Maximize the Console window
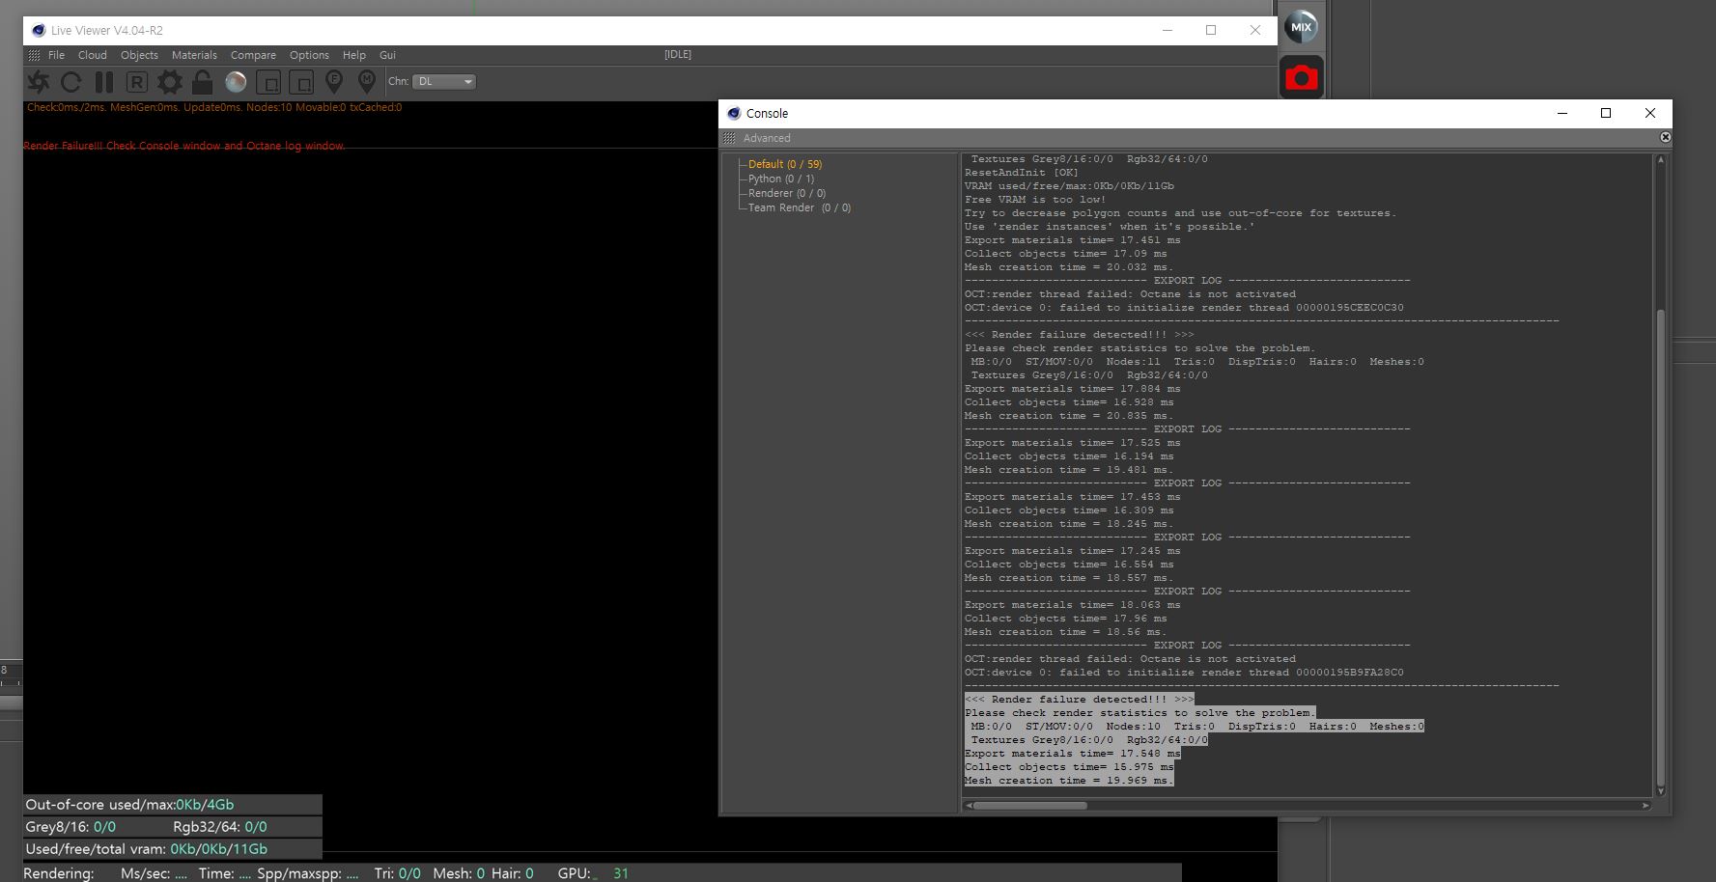Viewport: 1716px width, 882px height. [1606, 113]
